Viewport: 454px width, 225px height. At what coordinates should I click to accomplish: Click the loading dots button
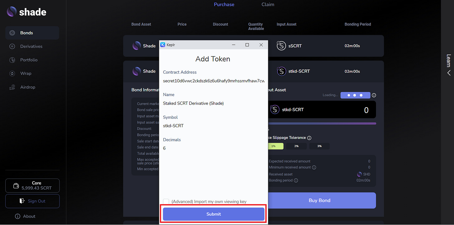[x=355, y=95]
